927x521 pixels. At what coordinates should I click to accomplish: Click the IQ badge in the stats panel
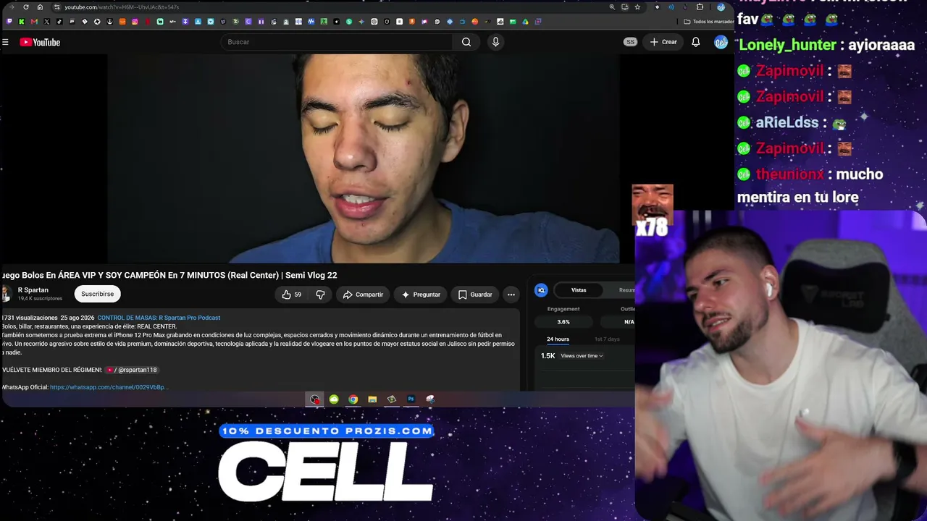tap(541, 290)
